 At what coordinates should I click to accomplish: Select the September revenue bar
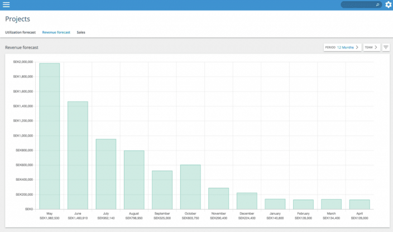pos(162,190)
